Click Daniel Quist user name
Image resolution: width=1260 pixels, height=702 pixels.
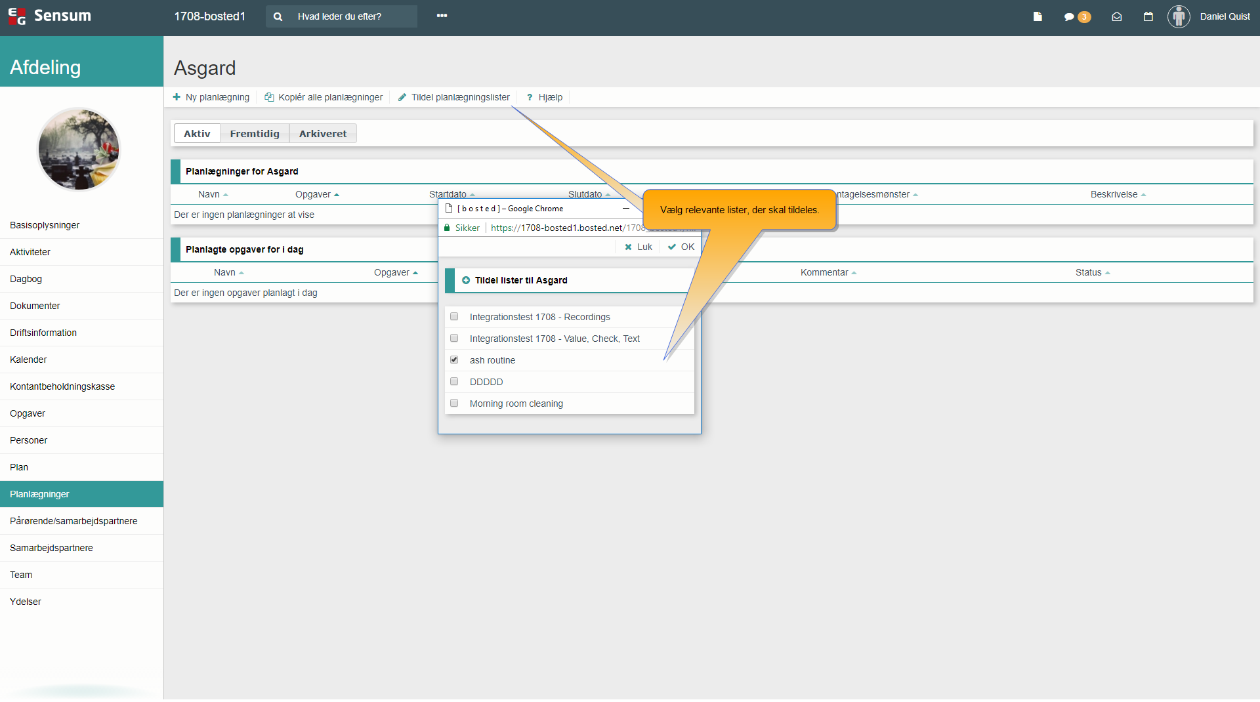point(1225,16)
